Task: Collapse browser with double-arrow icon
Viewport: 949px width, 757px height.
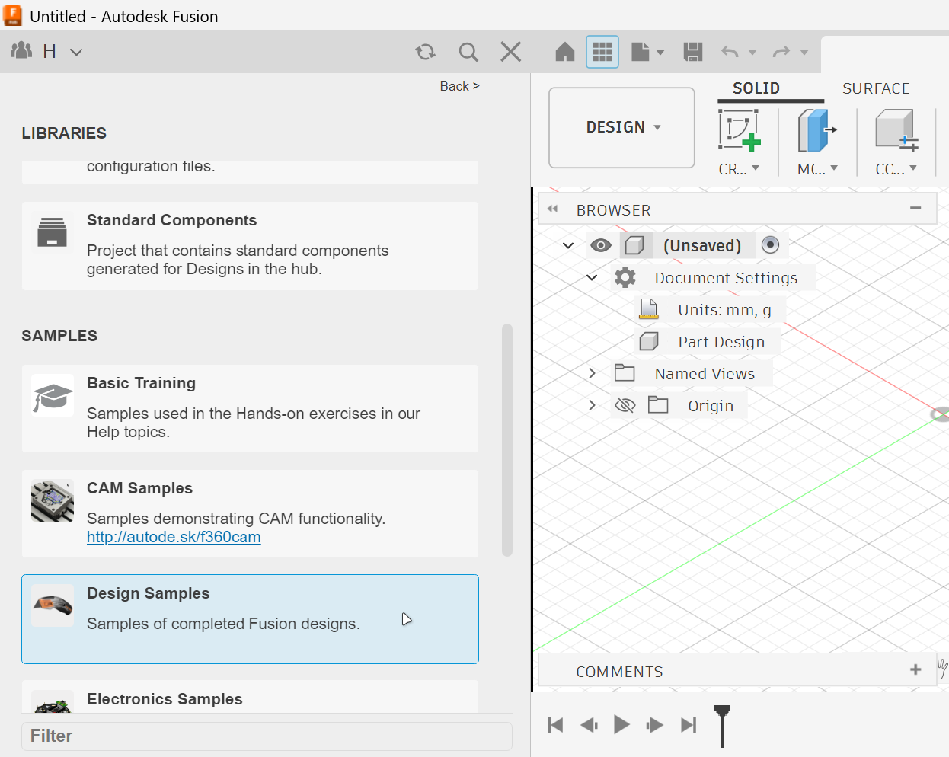Action: [553, 209]
